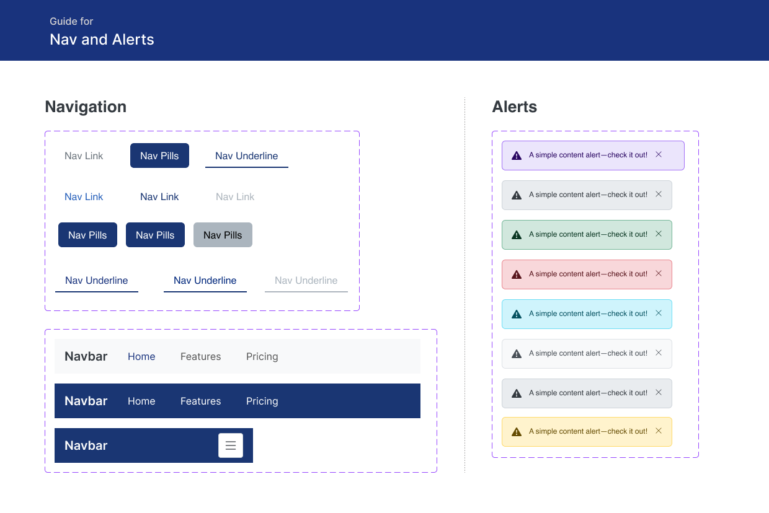Screen dimensions: 769x513
Task: Click the gray disabled Nav Pills button
Action: pyautogui.click(x=223, y=235)
